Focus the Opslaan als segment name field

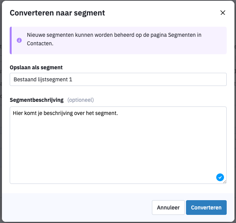point(118,79)
